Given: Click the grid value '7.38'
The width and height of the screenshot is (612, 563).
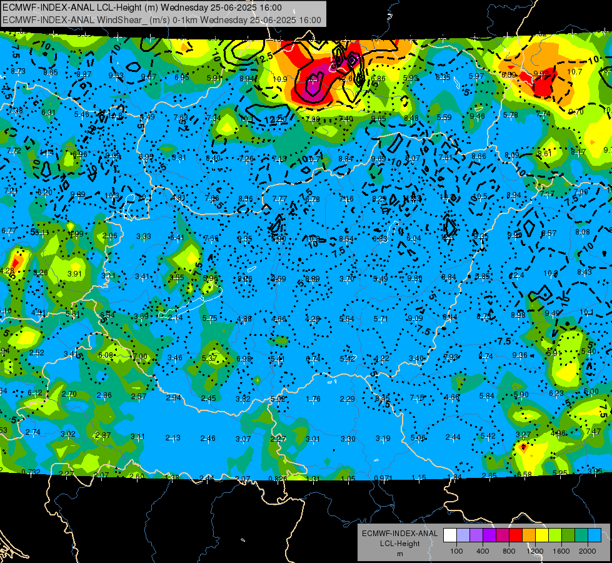Looking at the screenshot, I should click(15, 111).
